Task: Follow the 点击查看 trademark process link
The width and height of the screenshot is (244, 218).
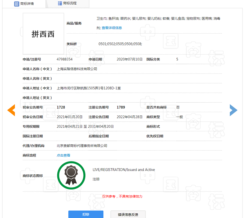Action: point(63,155)
